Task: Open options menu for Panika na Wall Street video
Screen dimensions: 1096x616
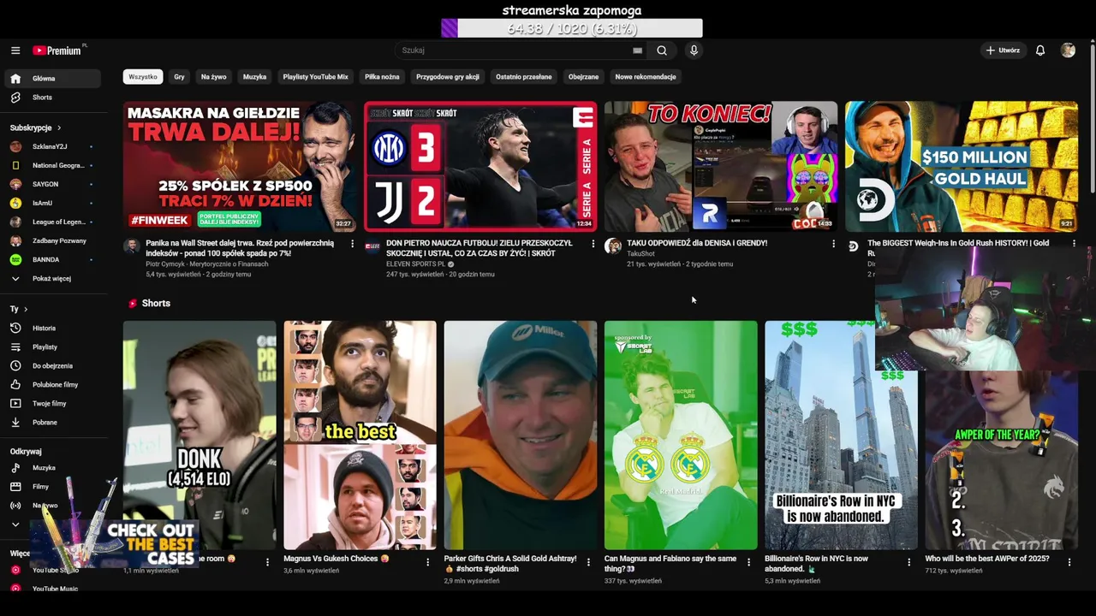Action: 352,244
